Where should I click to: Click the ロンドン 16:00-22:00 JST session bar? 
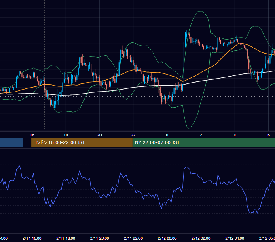(82, 142)
